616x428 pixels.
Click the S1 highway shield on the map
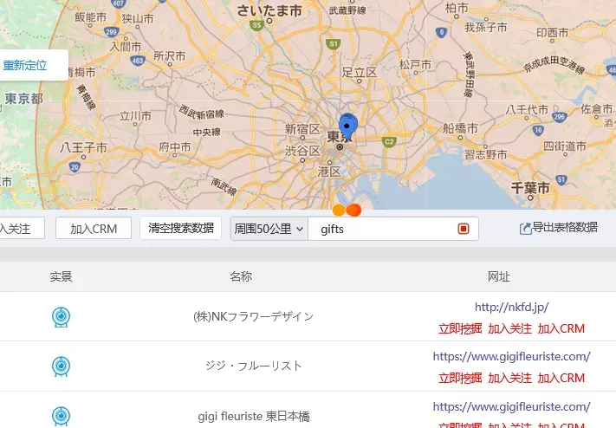click(x=334, y=43)
